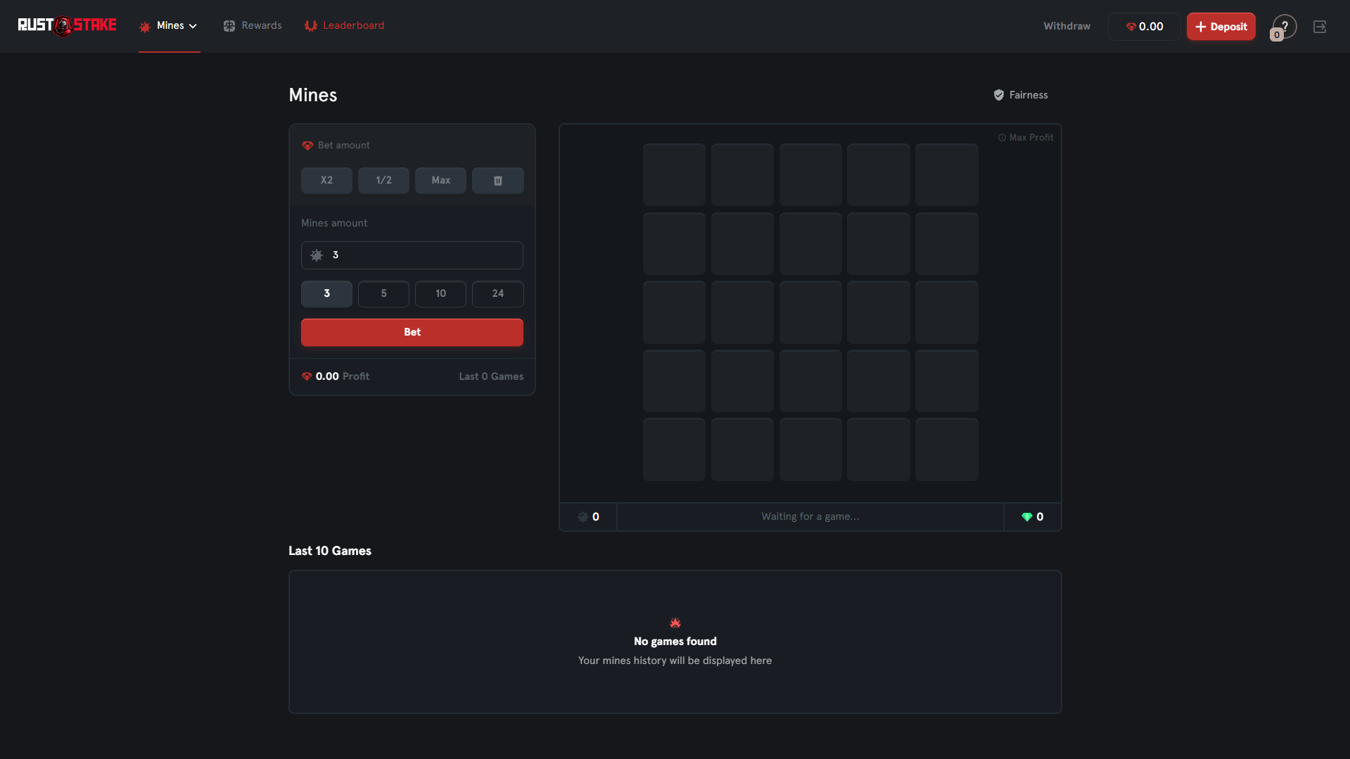
Task: Click the red icon above 'No games found'
Action: (x=675, y=623)
